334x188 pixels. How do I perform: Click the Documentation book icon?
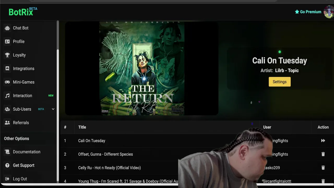tap(7, 152)
